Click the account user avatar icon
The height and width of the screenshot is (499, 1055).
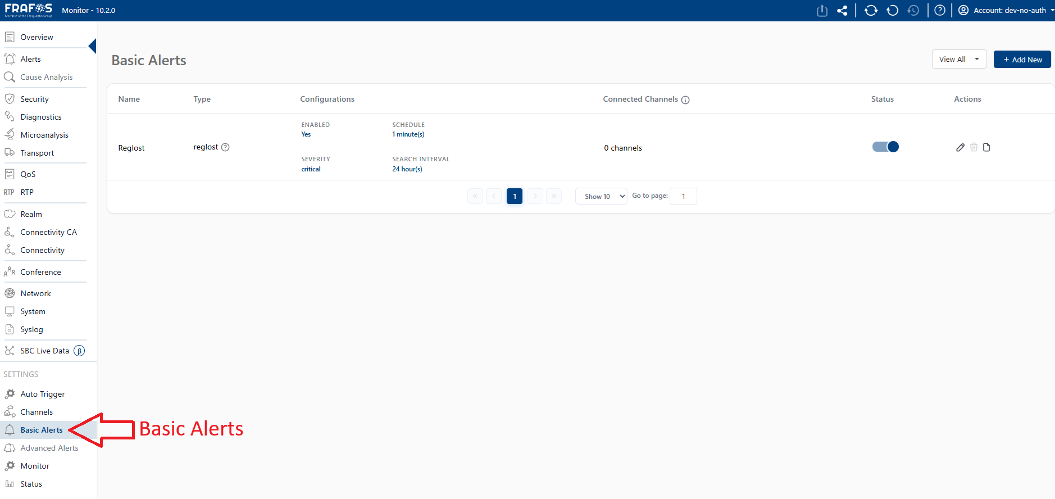pos(963,10)
